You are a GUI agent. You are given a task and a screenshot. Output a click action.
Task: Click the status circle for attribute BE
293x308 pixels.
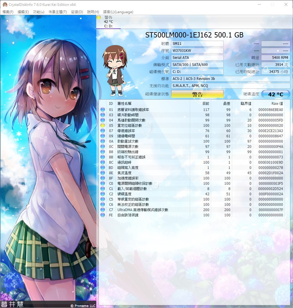[x=103, y=173]
